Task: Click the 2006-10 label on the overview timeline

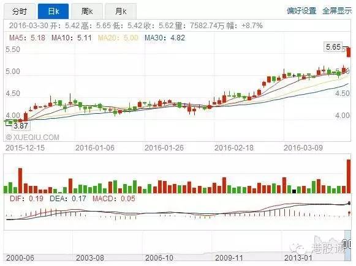Action: (x=159, y=258)
